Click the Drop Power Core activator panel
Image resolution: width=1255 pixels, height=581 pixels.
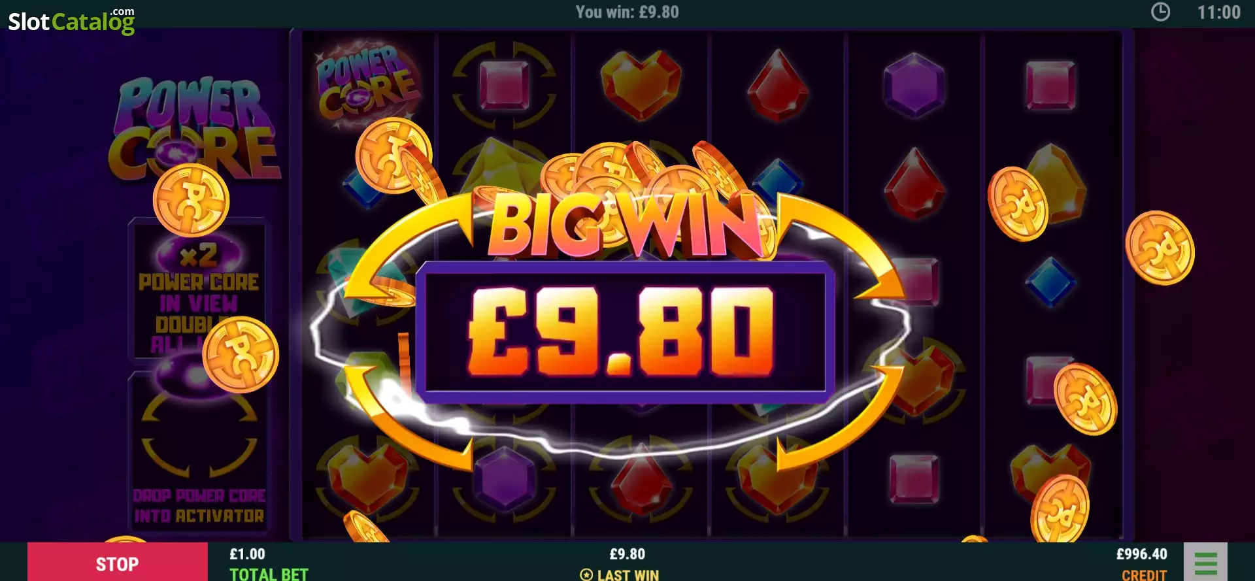[199, 451]
